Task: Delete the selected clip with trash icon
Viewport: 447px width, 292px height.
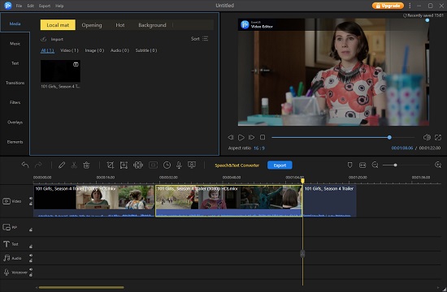Action: click(x=86, y=165)
